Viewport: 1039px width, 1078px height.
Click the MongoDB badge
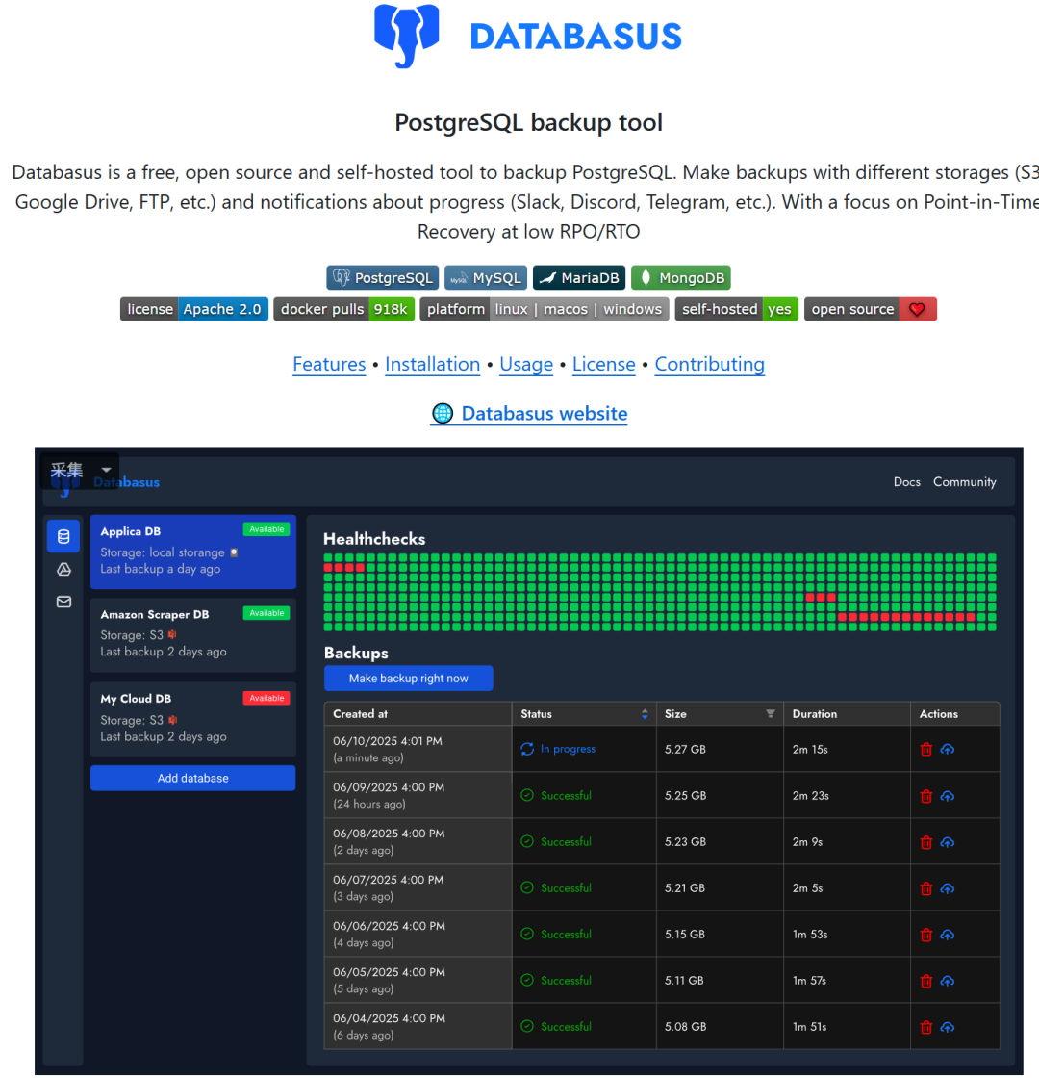tap(681, 278)
